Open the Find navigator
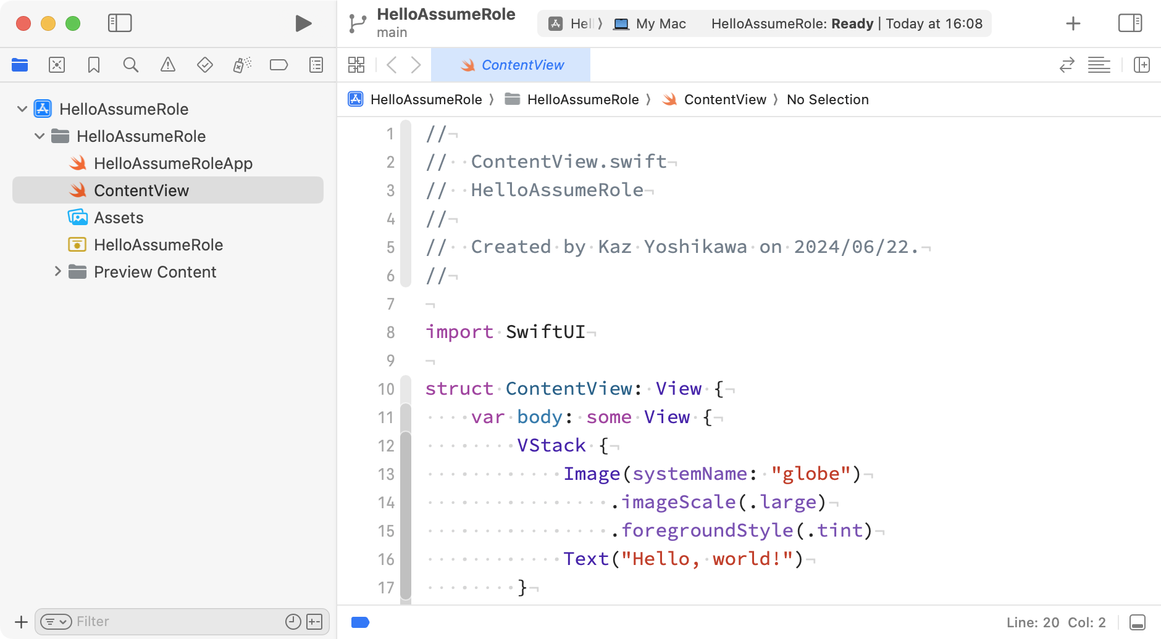The width and height of the screenshot is (1161, 639). [x=131, y=65]
